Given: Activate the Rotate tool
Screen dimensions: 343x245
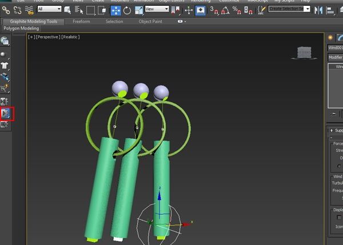Looking at the screenshot, I should point(127,10).
